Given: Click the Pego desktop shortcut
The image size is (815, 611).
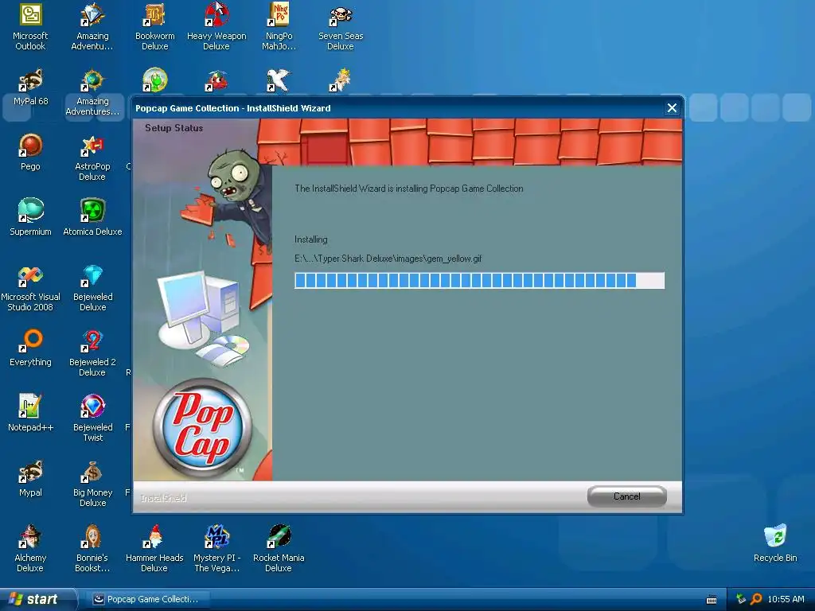Looking at the screenshot, I should (30, 152).
